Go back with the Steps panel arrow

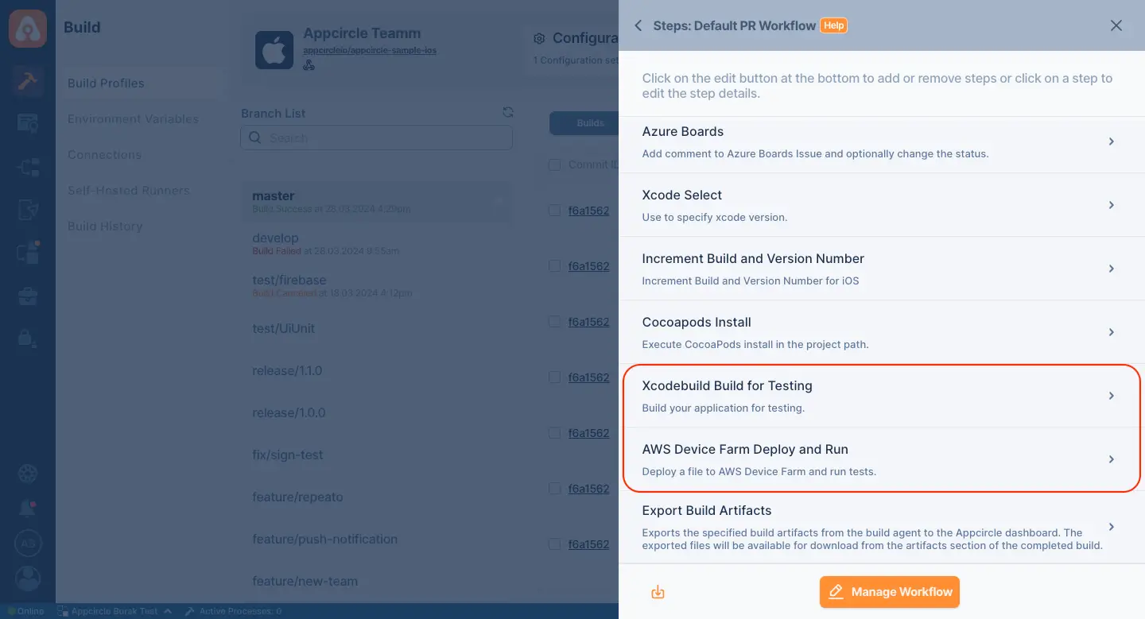(638, 25)
